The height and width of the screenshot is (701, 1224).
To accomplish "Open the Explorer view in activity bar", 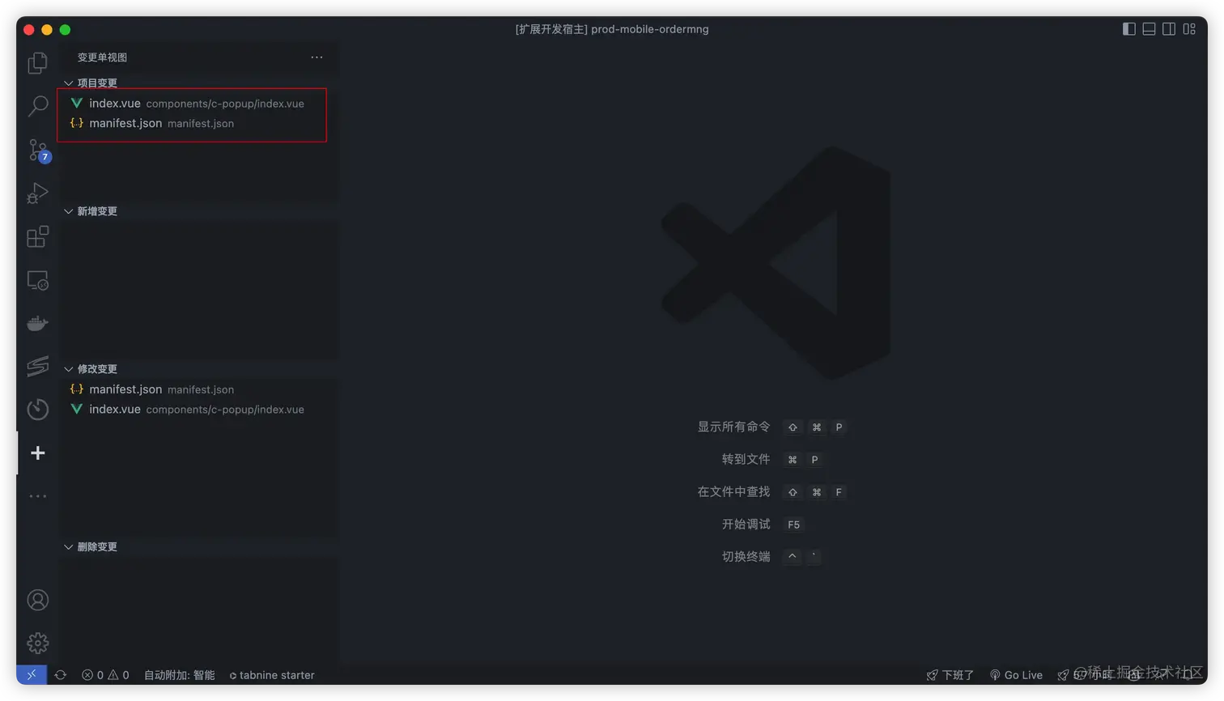I will click(x=37, y=63).
